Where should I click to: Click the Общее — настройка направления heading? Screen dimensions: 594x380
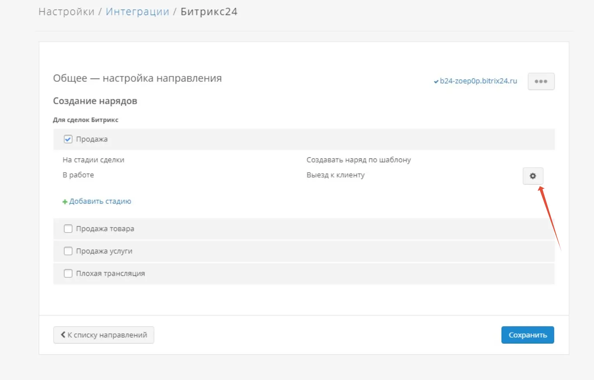coord(137,78)
